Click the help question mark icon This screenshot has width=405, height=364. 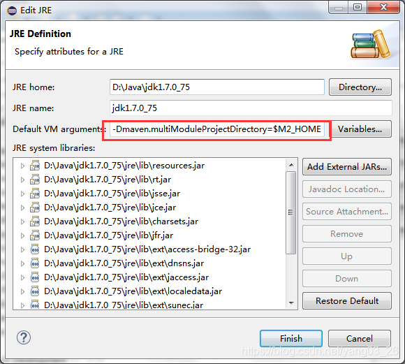(x=24, y=337)
